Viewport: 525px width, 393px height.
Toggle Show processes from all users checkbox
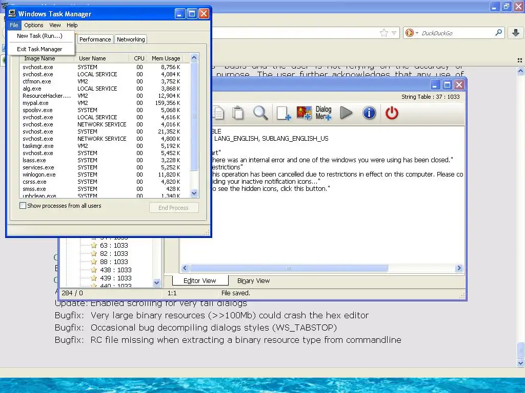coord(23,206)
